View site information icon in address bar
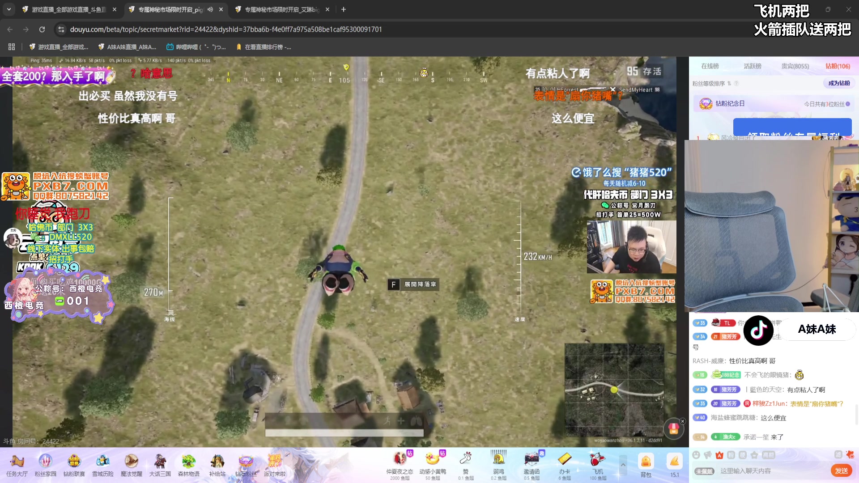Viewport: 859px width, 483px height. [61, 30]
